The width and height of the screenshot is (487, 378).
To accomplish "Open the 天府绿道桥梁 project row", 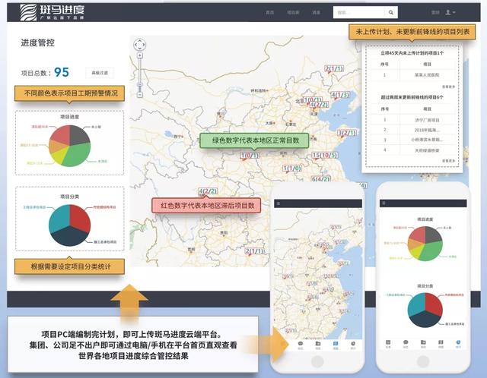I will click(413, 150).
